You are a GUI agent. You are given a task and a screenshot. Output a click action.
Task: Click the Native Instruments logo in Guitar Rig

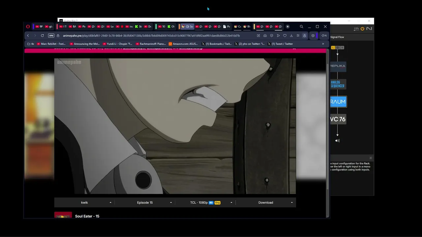[x=369, y=29]
